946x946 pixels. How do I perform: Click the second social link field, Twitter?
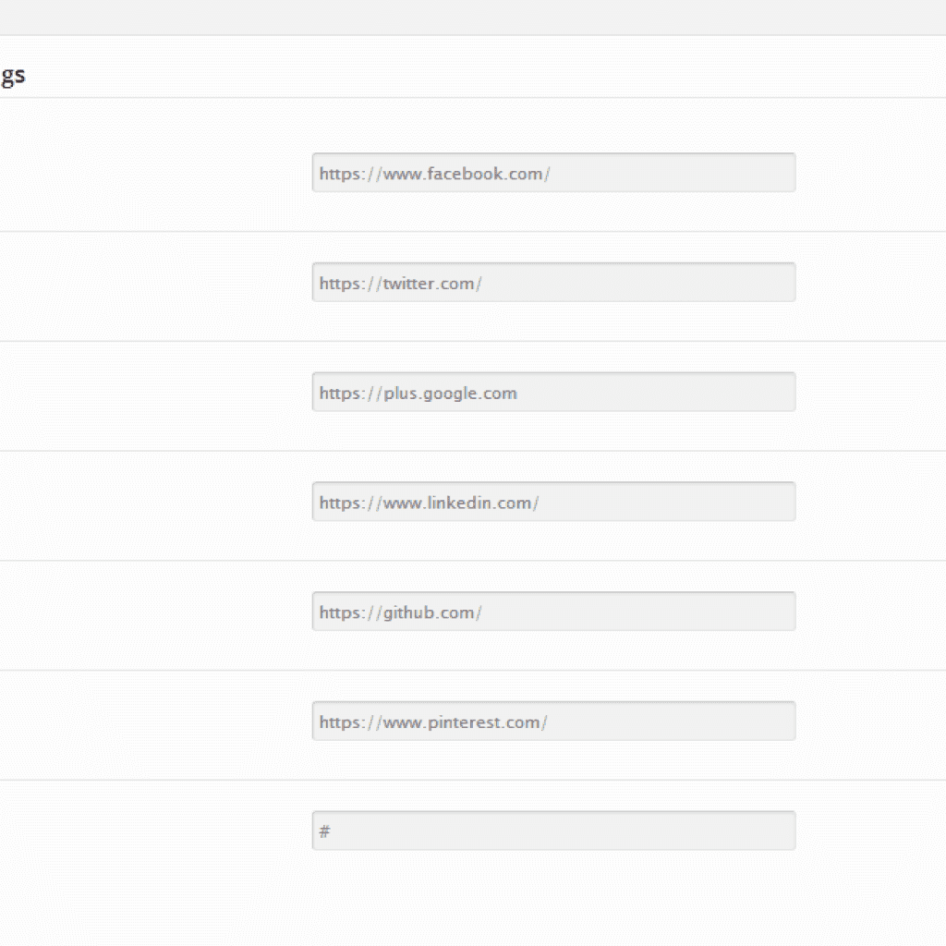(x=554, y=283)
